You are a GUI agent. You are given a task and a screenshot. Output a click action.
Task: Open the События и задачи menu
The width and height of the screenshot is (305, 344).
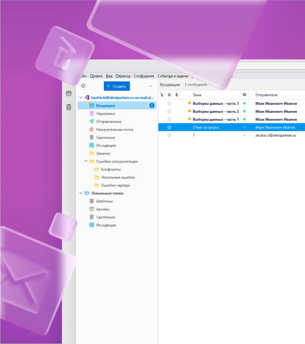[x=173, y=76]
